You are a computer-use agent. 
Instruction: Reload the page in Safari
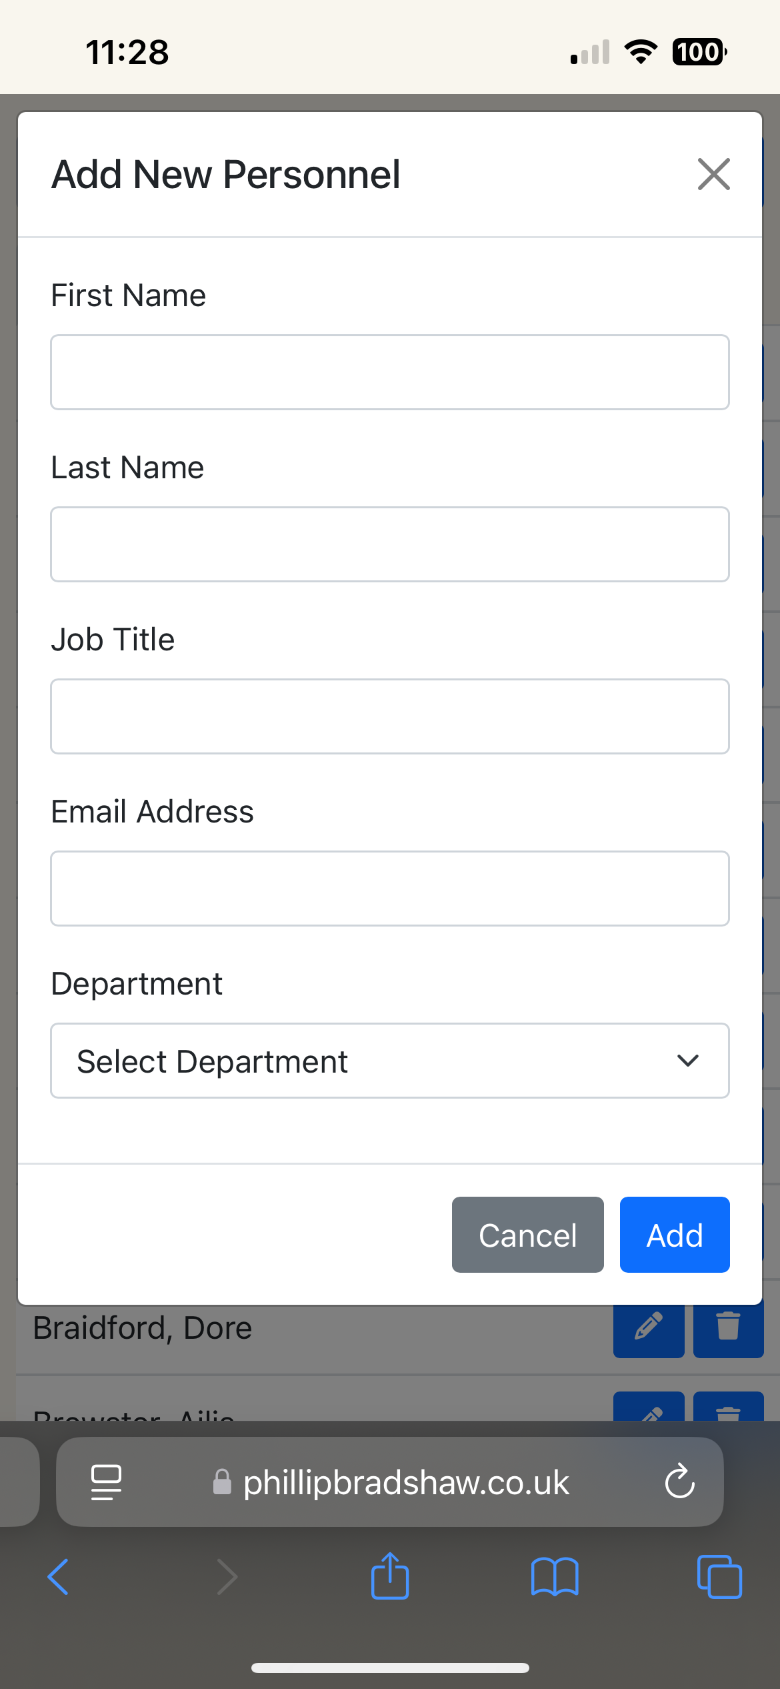pos(679,1482)
